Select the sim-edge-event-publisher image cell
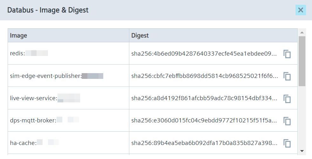The height and width of the screenshot is (159, 312). coord(68,76)
